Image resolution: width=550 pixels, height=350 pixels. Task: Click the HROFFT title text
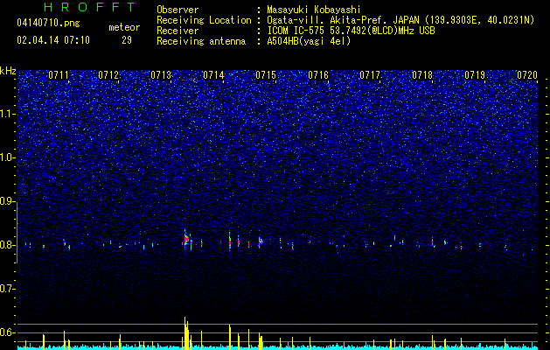pos(89,7)
